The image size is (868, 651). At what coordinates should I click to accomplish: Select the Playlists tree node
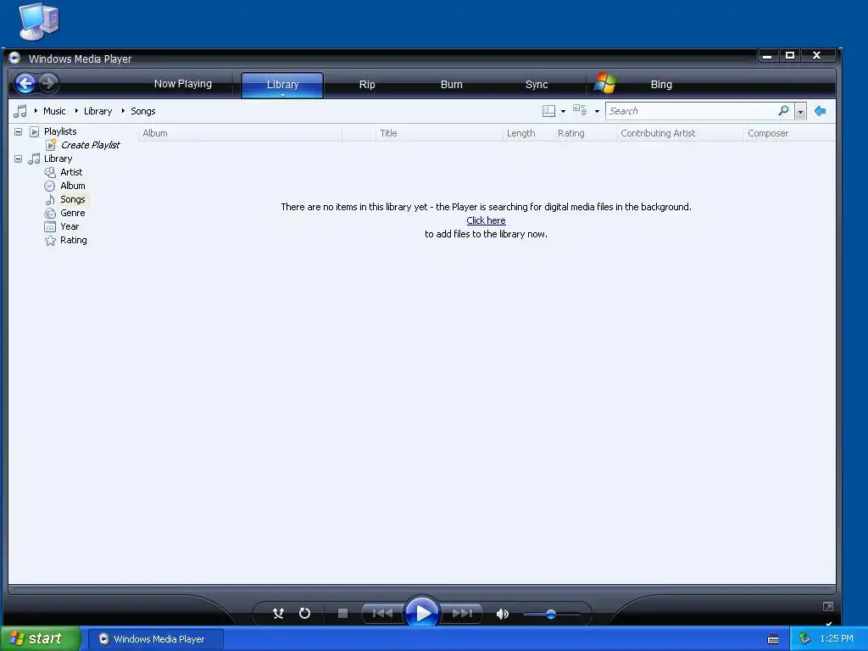coord(60,131)
